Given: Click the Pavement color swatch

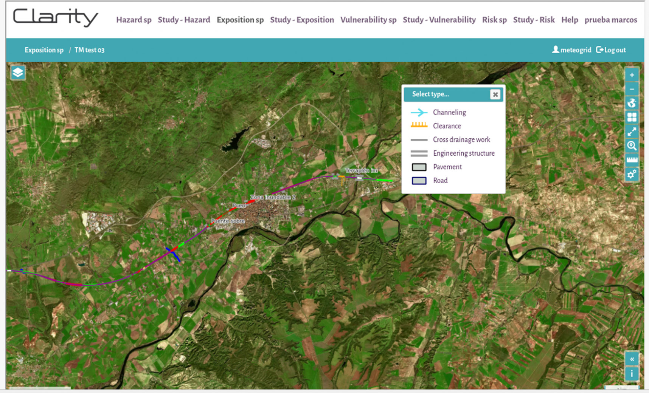Looking at the screenshot, I should [x=419, y=167].
